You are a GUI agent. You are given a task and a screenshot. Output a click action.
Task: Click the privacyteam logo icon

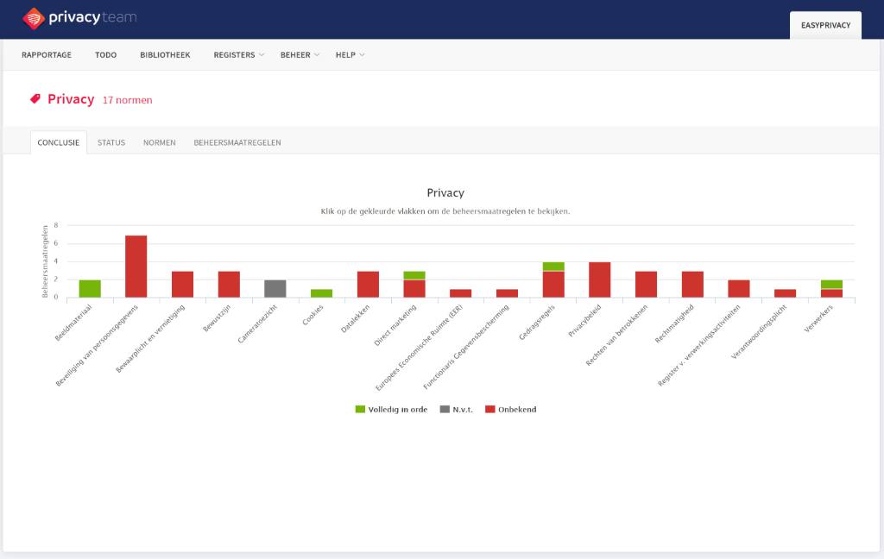tap(34, 19)
